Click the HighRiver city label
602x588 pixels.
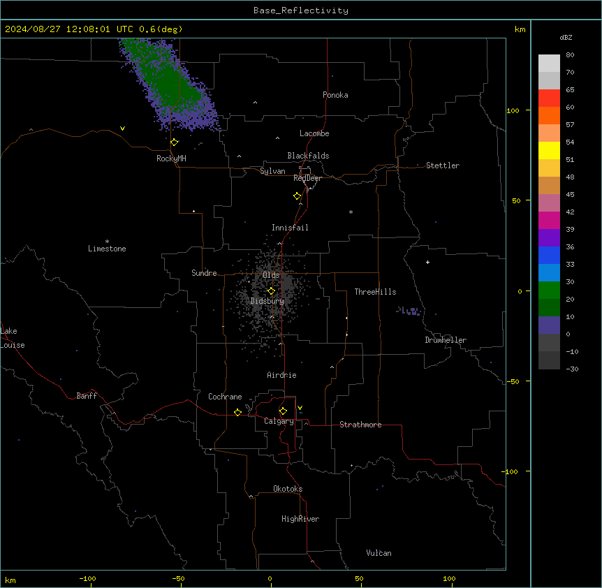coord(300,519)
